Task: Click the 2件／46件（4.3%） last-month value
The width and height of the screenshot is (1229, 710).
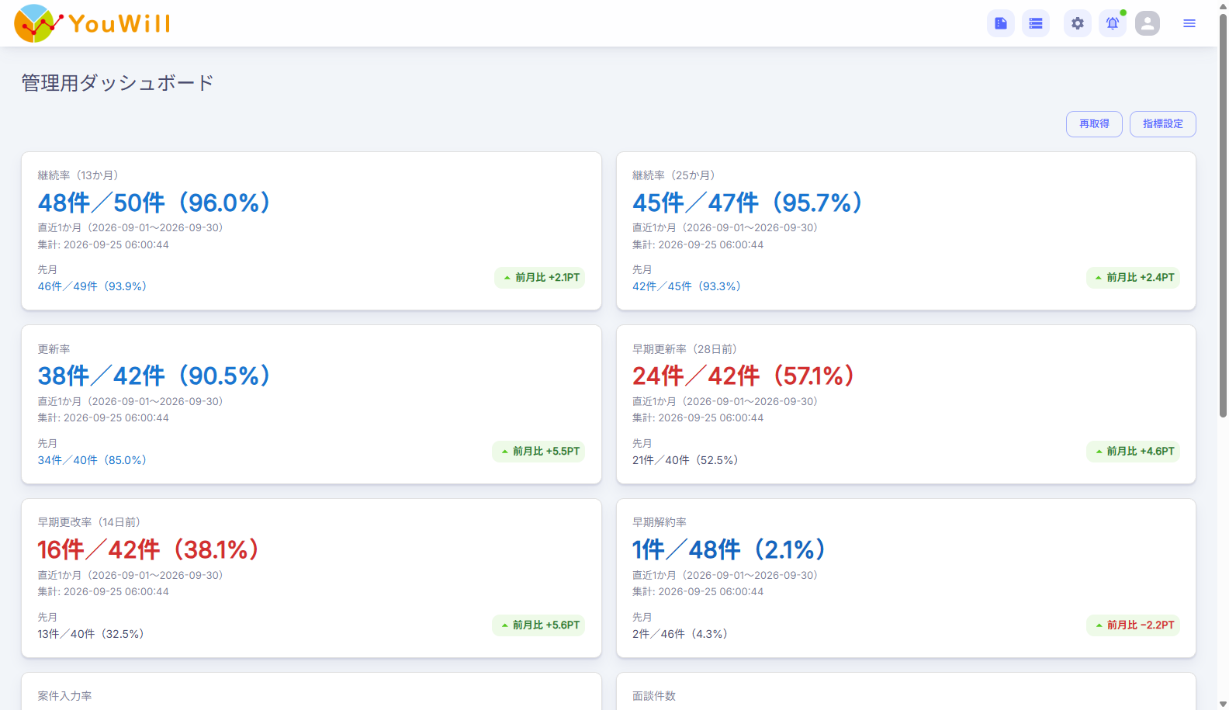Action: point(680,634)
